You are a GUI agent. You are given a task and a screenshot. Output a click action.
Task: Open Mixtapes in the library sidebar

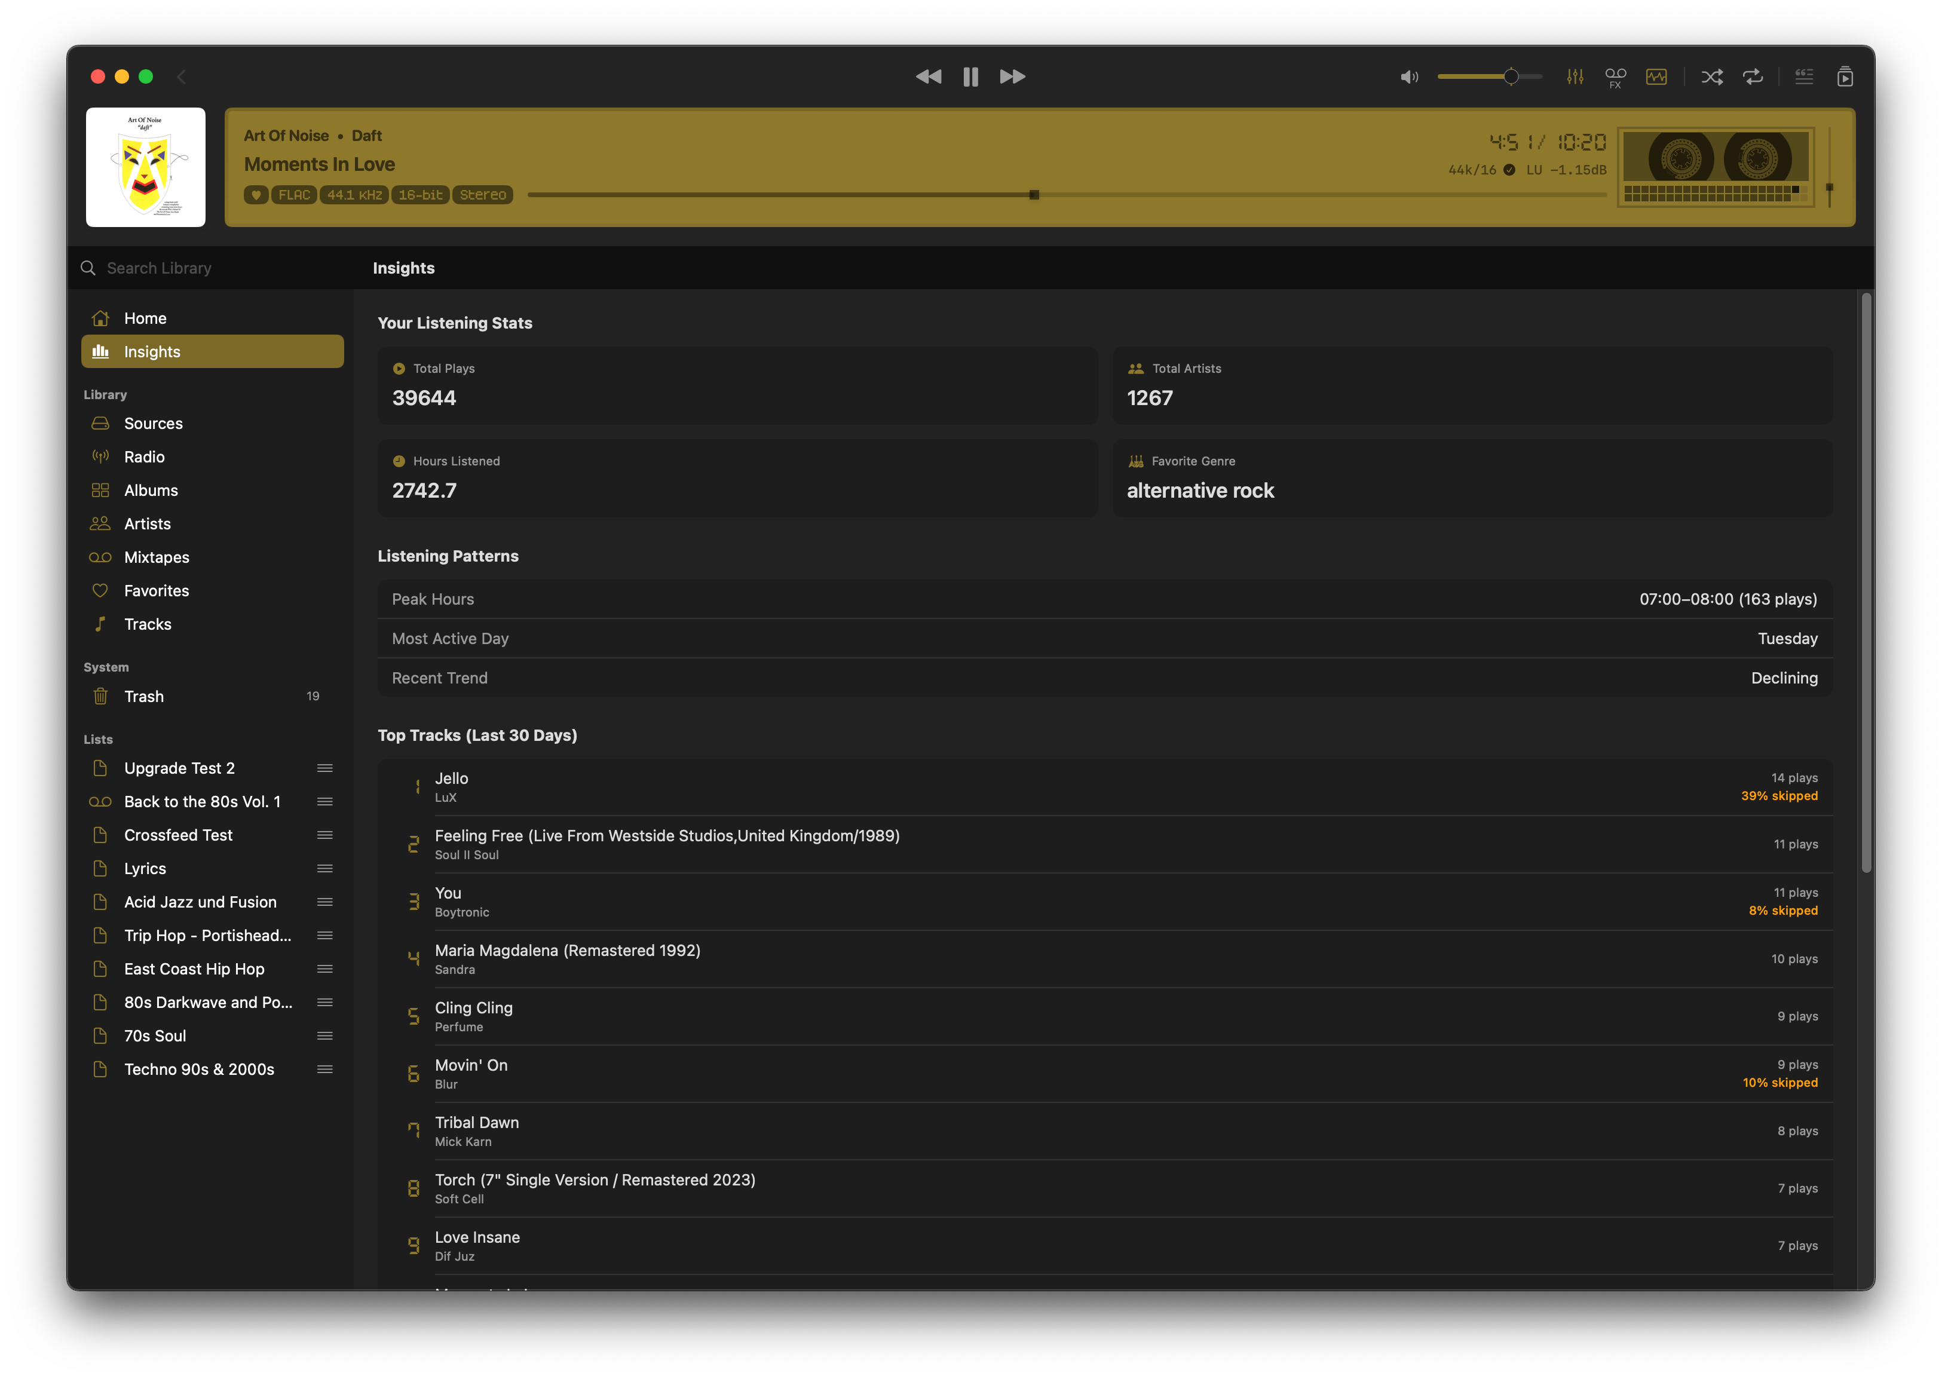(156, 558)
